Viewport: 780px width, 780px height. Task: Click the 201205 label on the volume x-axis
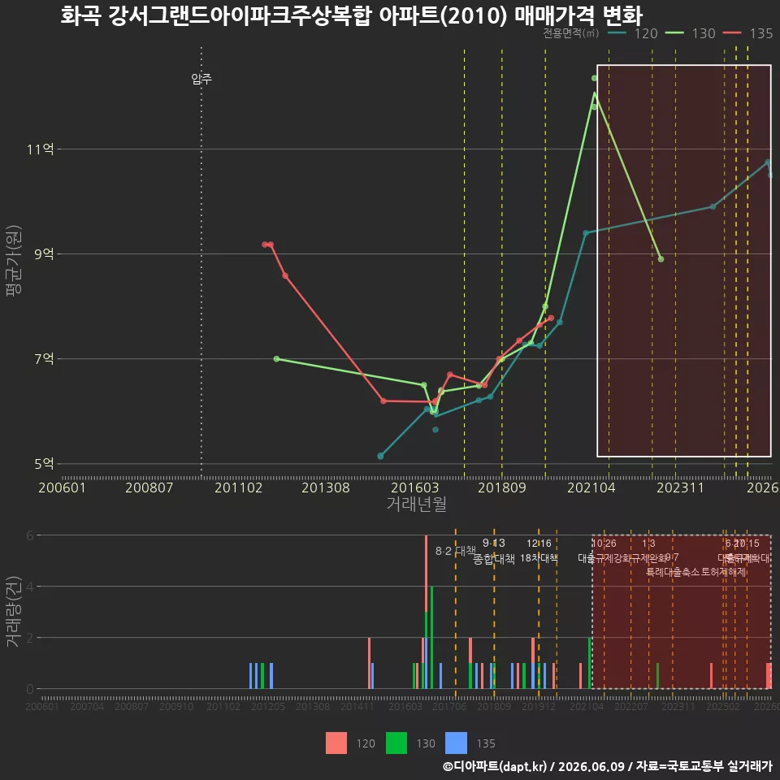[267, 706]
